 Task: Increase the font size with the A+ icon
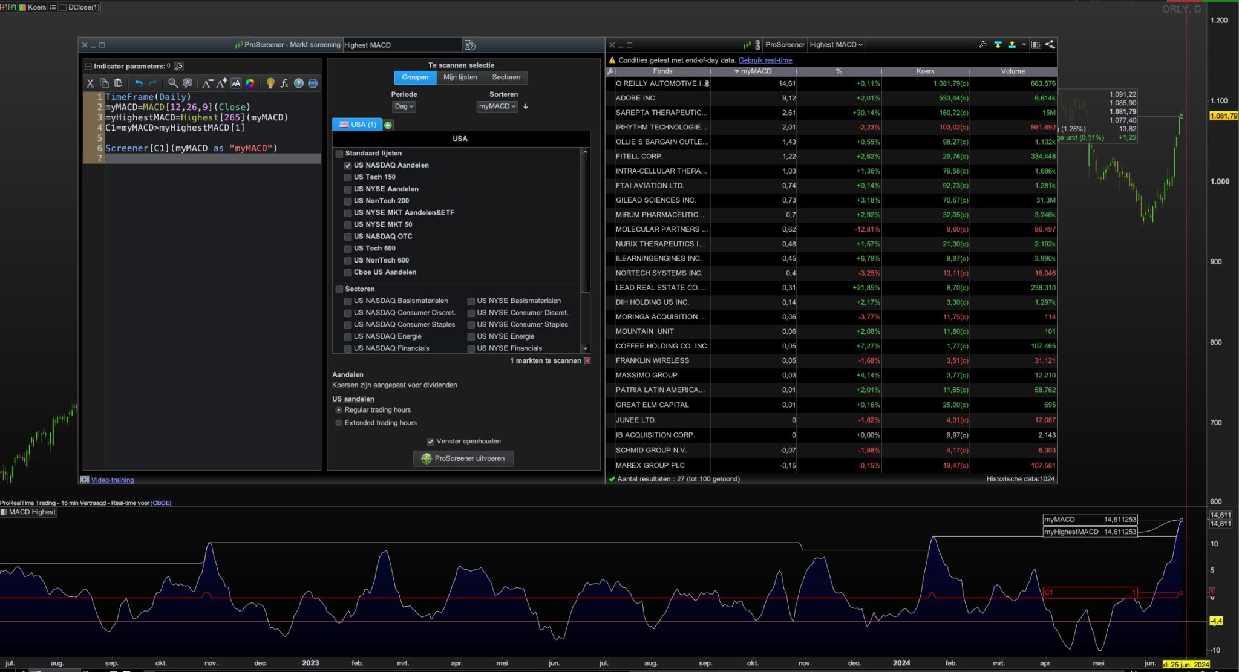[x=221, y=83]
